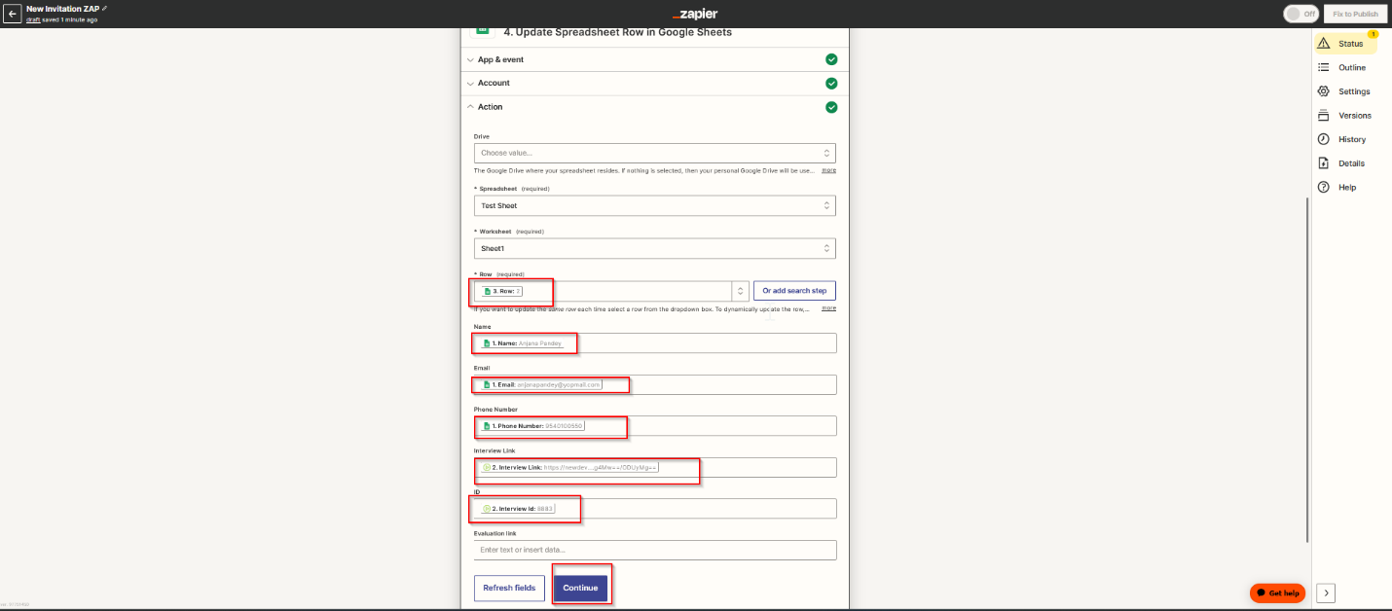Click the Evaluation link text field
Image resolution: width=1392 pixels, height=611 pixels.
[x=655, y=550]
